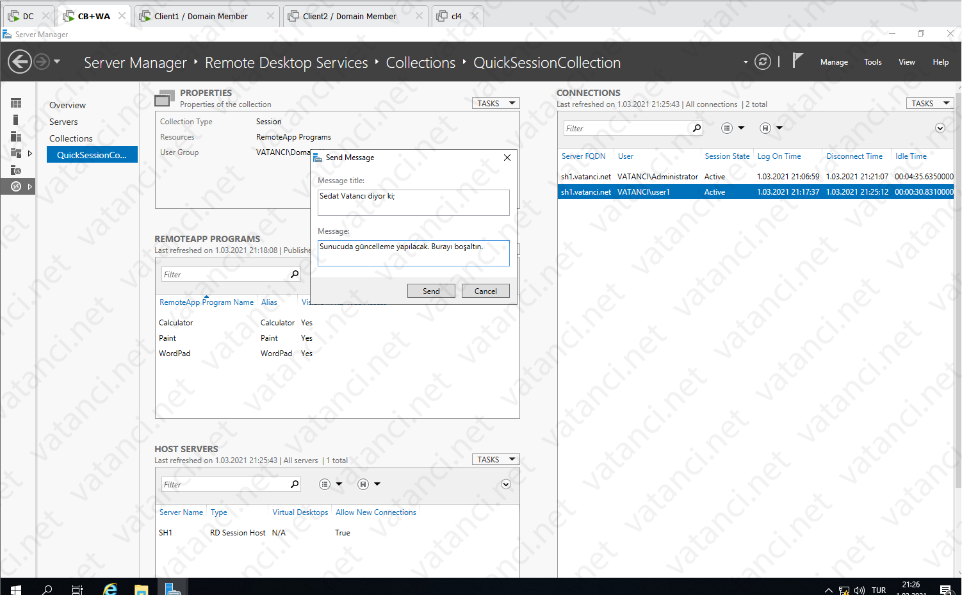Click the Send button

[431, 291]
